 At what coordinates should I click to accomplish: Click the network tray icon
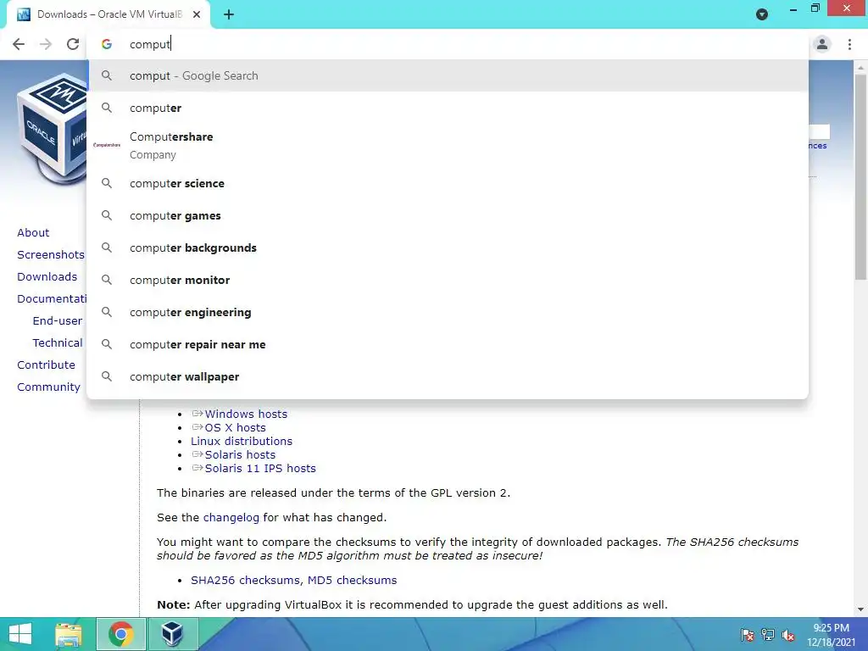(x=768, y=634)
